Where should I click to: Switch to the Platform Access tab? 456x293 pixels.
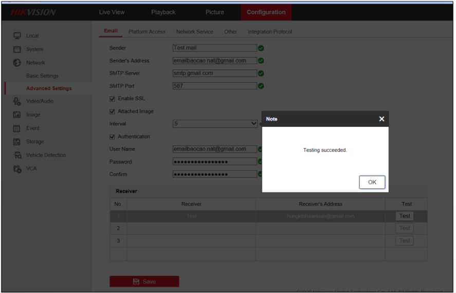(147, 32)
